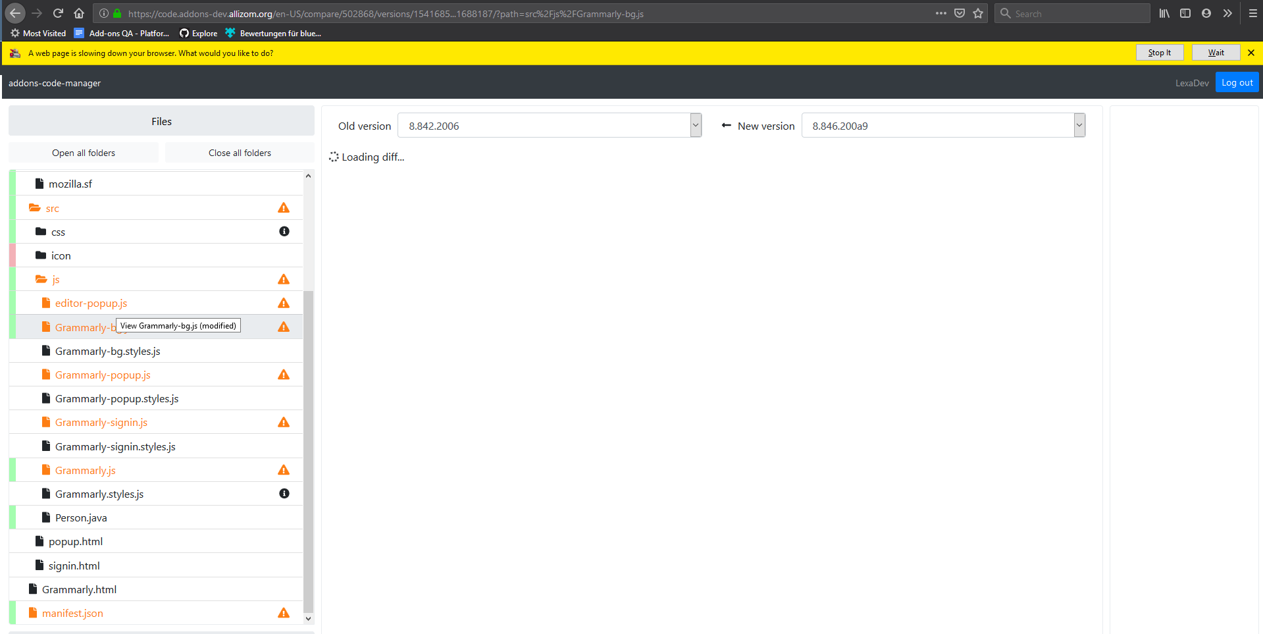
Task: Save page to Pocket
Action: tap(960, 13)
